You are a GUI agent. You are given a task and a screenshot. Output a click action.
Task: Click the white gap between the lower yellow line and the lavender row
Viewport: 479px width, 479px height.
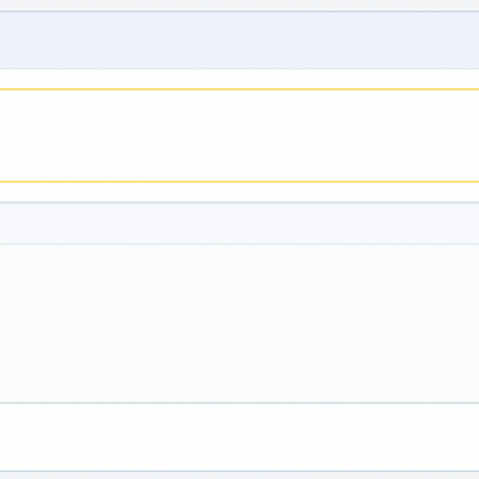(239, 192)
